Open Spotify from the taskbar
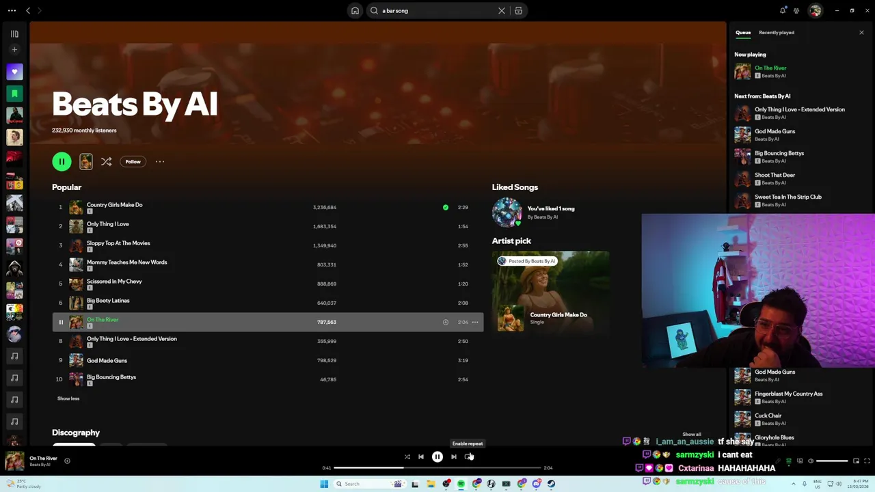 (x=461, y=484)
